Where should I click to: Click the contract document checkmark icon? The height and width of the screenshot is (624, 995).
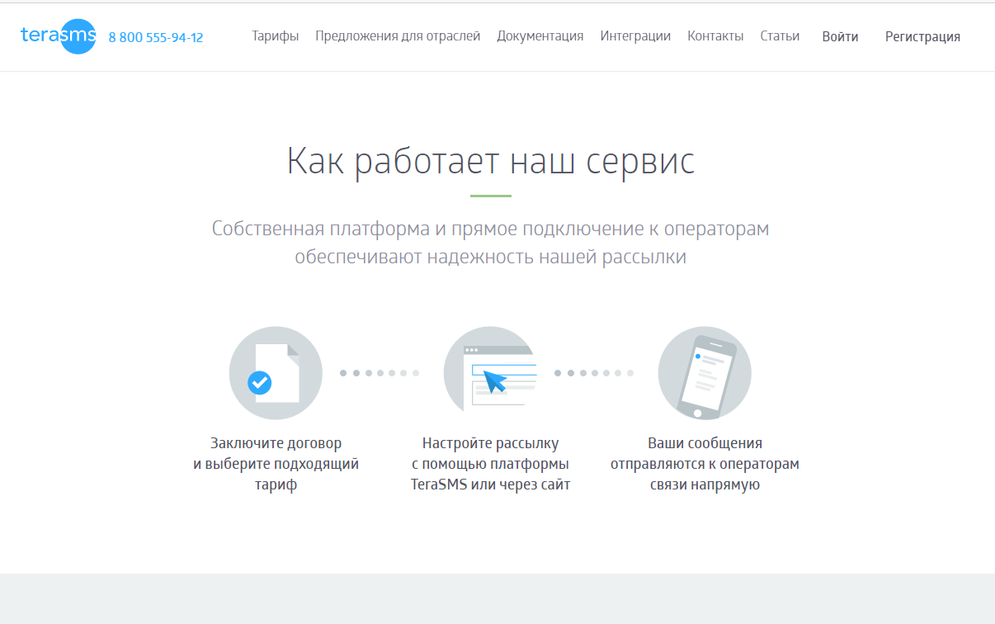pos(276,373)
